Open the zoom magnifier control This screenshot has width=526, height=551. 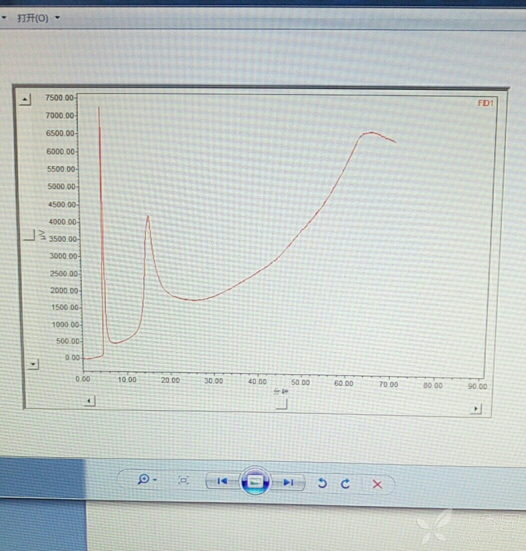coord(147,479)
